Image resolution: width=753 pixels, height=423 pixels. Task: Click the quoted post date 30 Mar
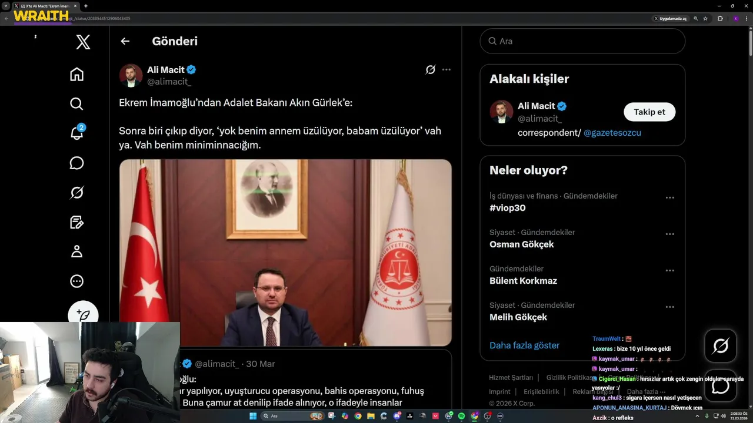[261, 364]
